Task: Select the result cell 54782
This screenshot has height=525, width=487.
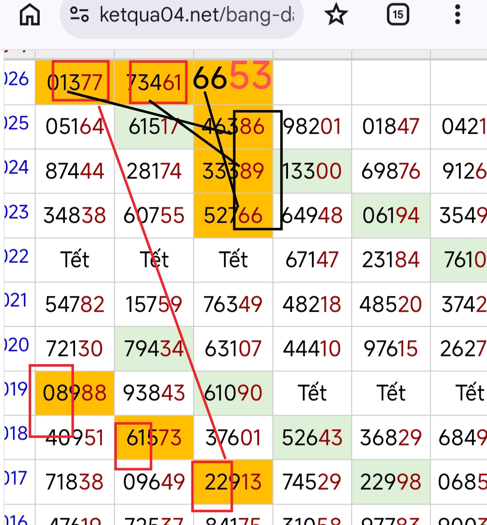Action: [74, 304]
